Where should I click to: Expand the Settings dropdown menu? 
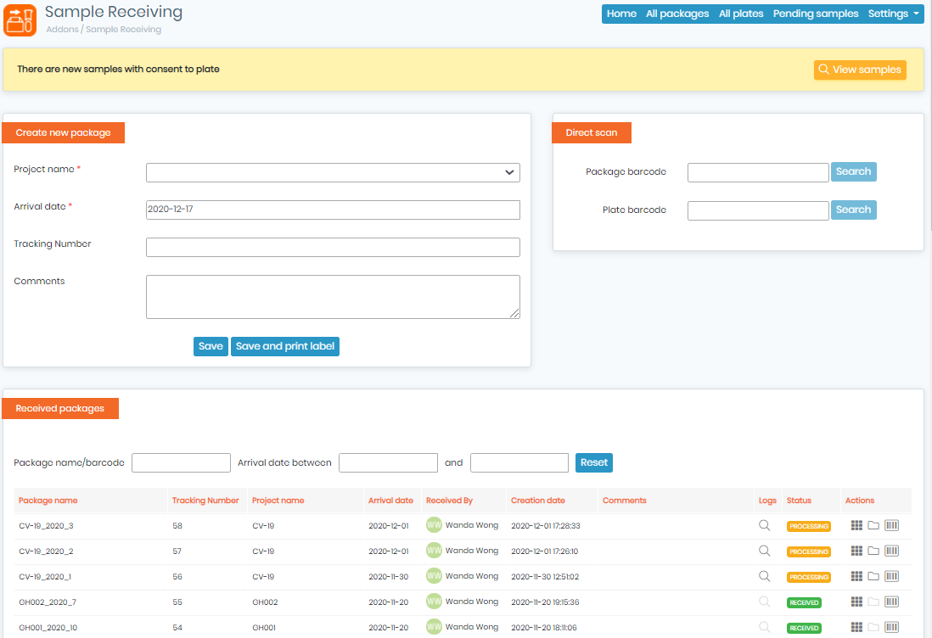click(x=893, y=14)
